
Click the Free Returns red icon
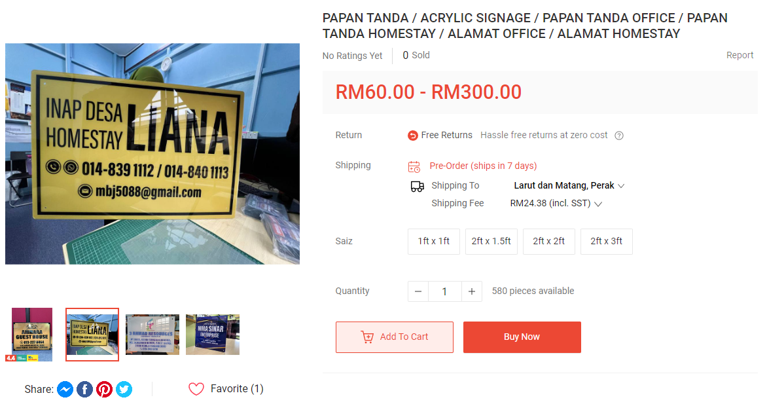coord(413,136)
